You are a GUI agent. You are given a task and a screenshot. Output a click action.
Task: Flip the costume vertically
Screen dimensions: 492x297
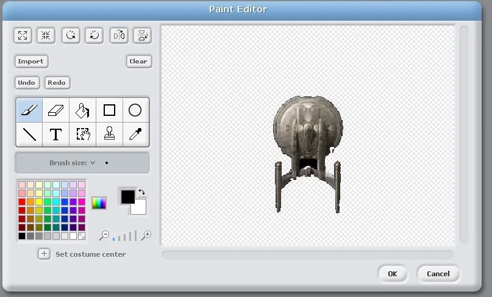click(x=143, y=35)
